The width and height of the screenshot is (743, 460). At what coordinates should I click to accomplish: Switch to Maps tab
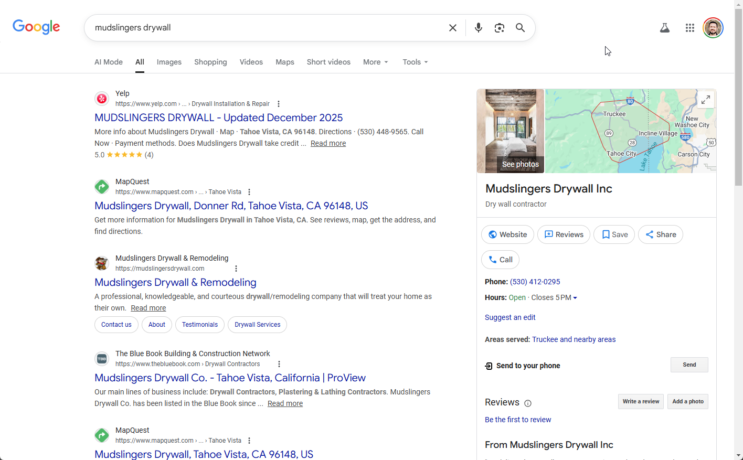[285, 62]
